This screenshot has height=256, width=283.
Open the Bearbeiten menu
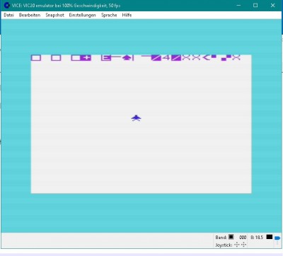point(30,15)
